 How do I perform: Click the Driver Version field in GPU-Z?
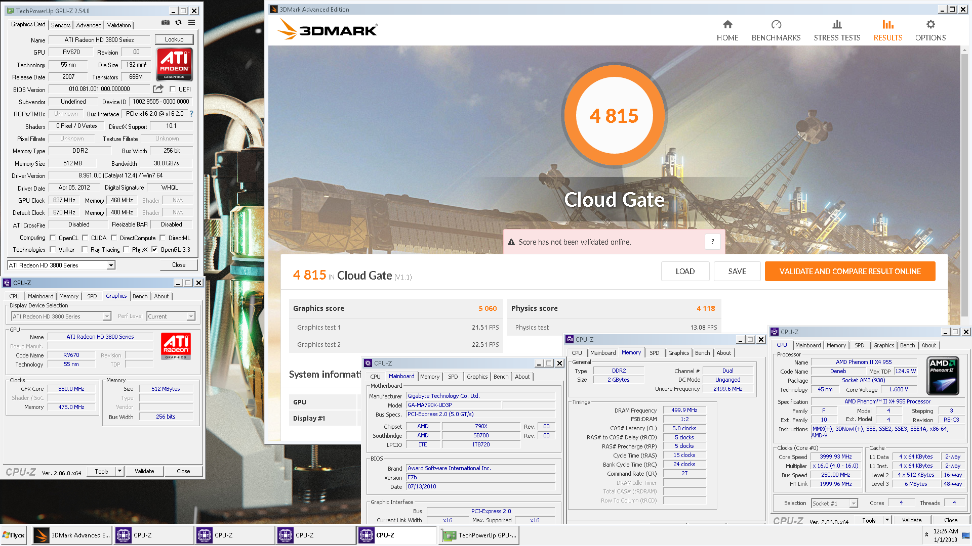[120, 175]
